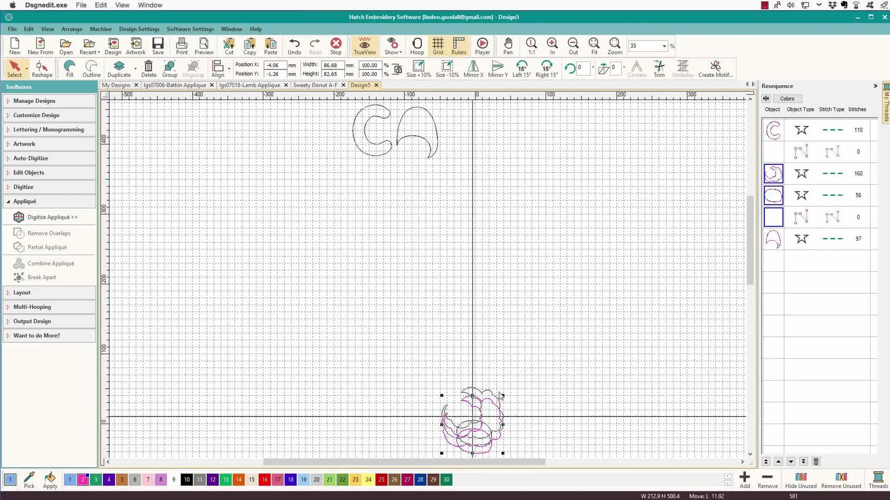The width and height of the screenshot is (890, 500).
Task: Toggle the Grid display off
Action: (x=438, y=46)
